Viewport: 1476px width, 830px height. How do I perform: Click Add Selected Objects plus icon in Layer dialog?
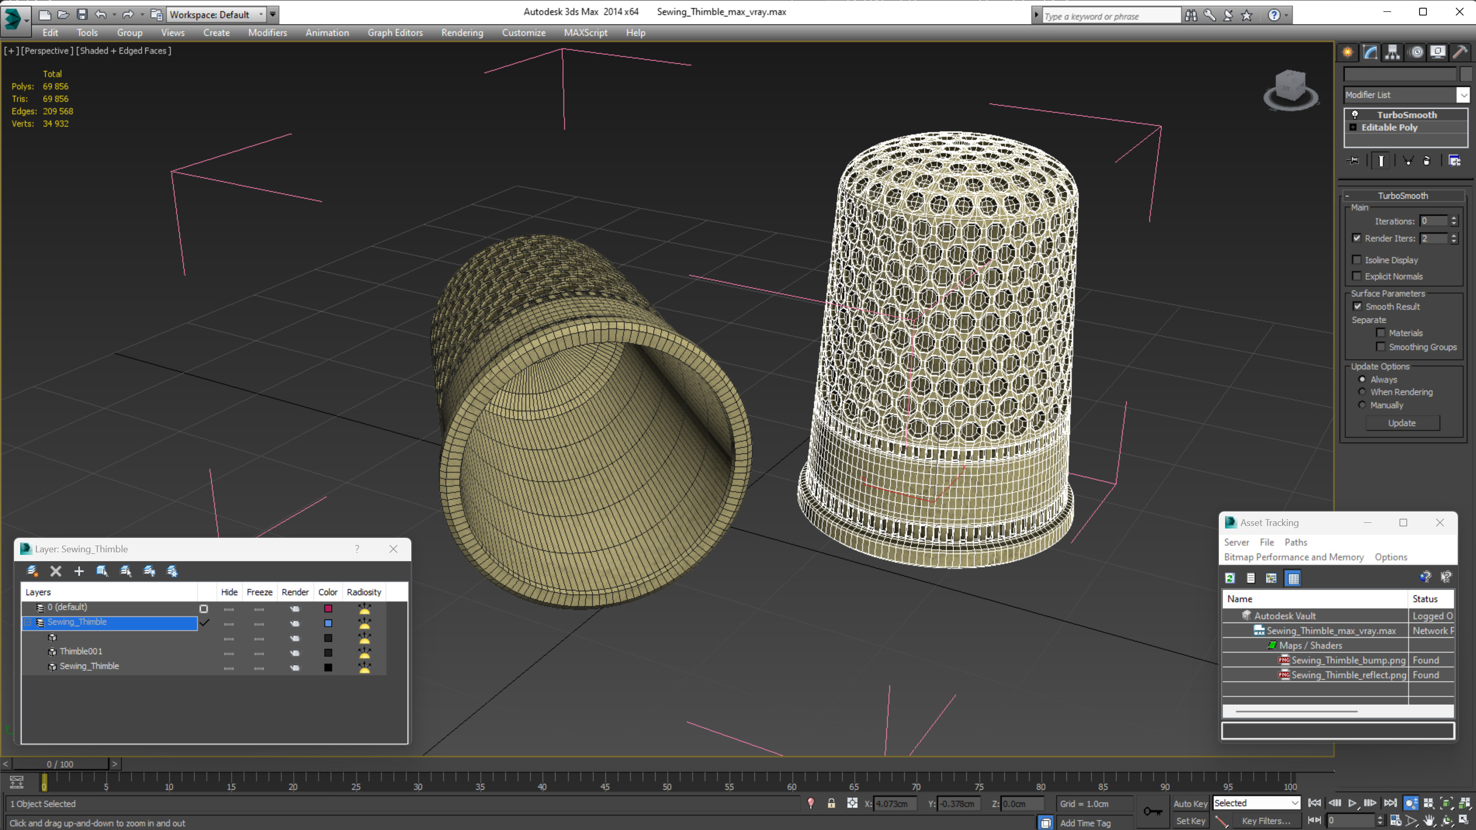tap(79, 571)
